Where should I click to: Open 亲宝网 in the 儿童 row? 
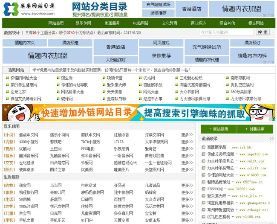pyautogui.click(x=25, y=213)
